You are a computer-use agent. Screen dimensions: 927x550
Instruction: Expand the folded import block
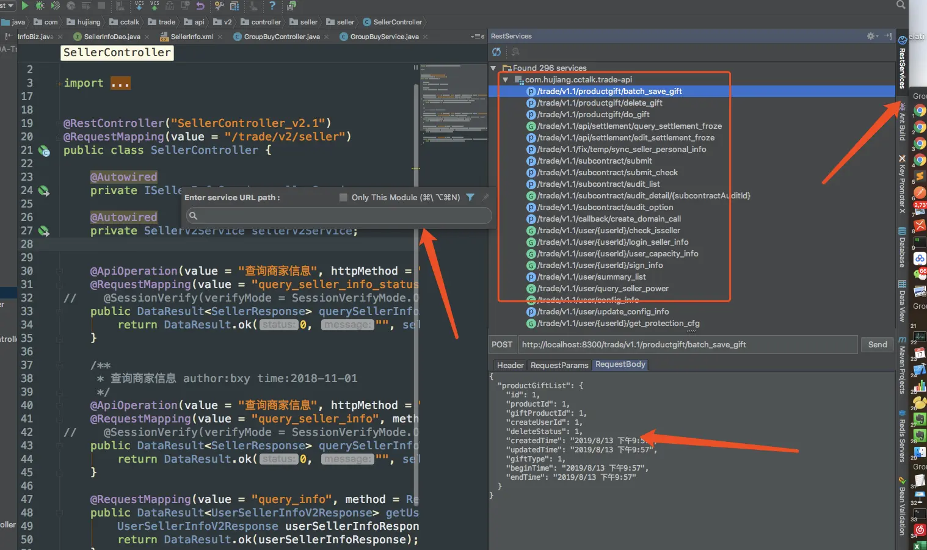[120, 83]
